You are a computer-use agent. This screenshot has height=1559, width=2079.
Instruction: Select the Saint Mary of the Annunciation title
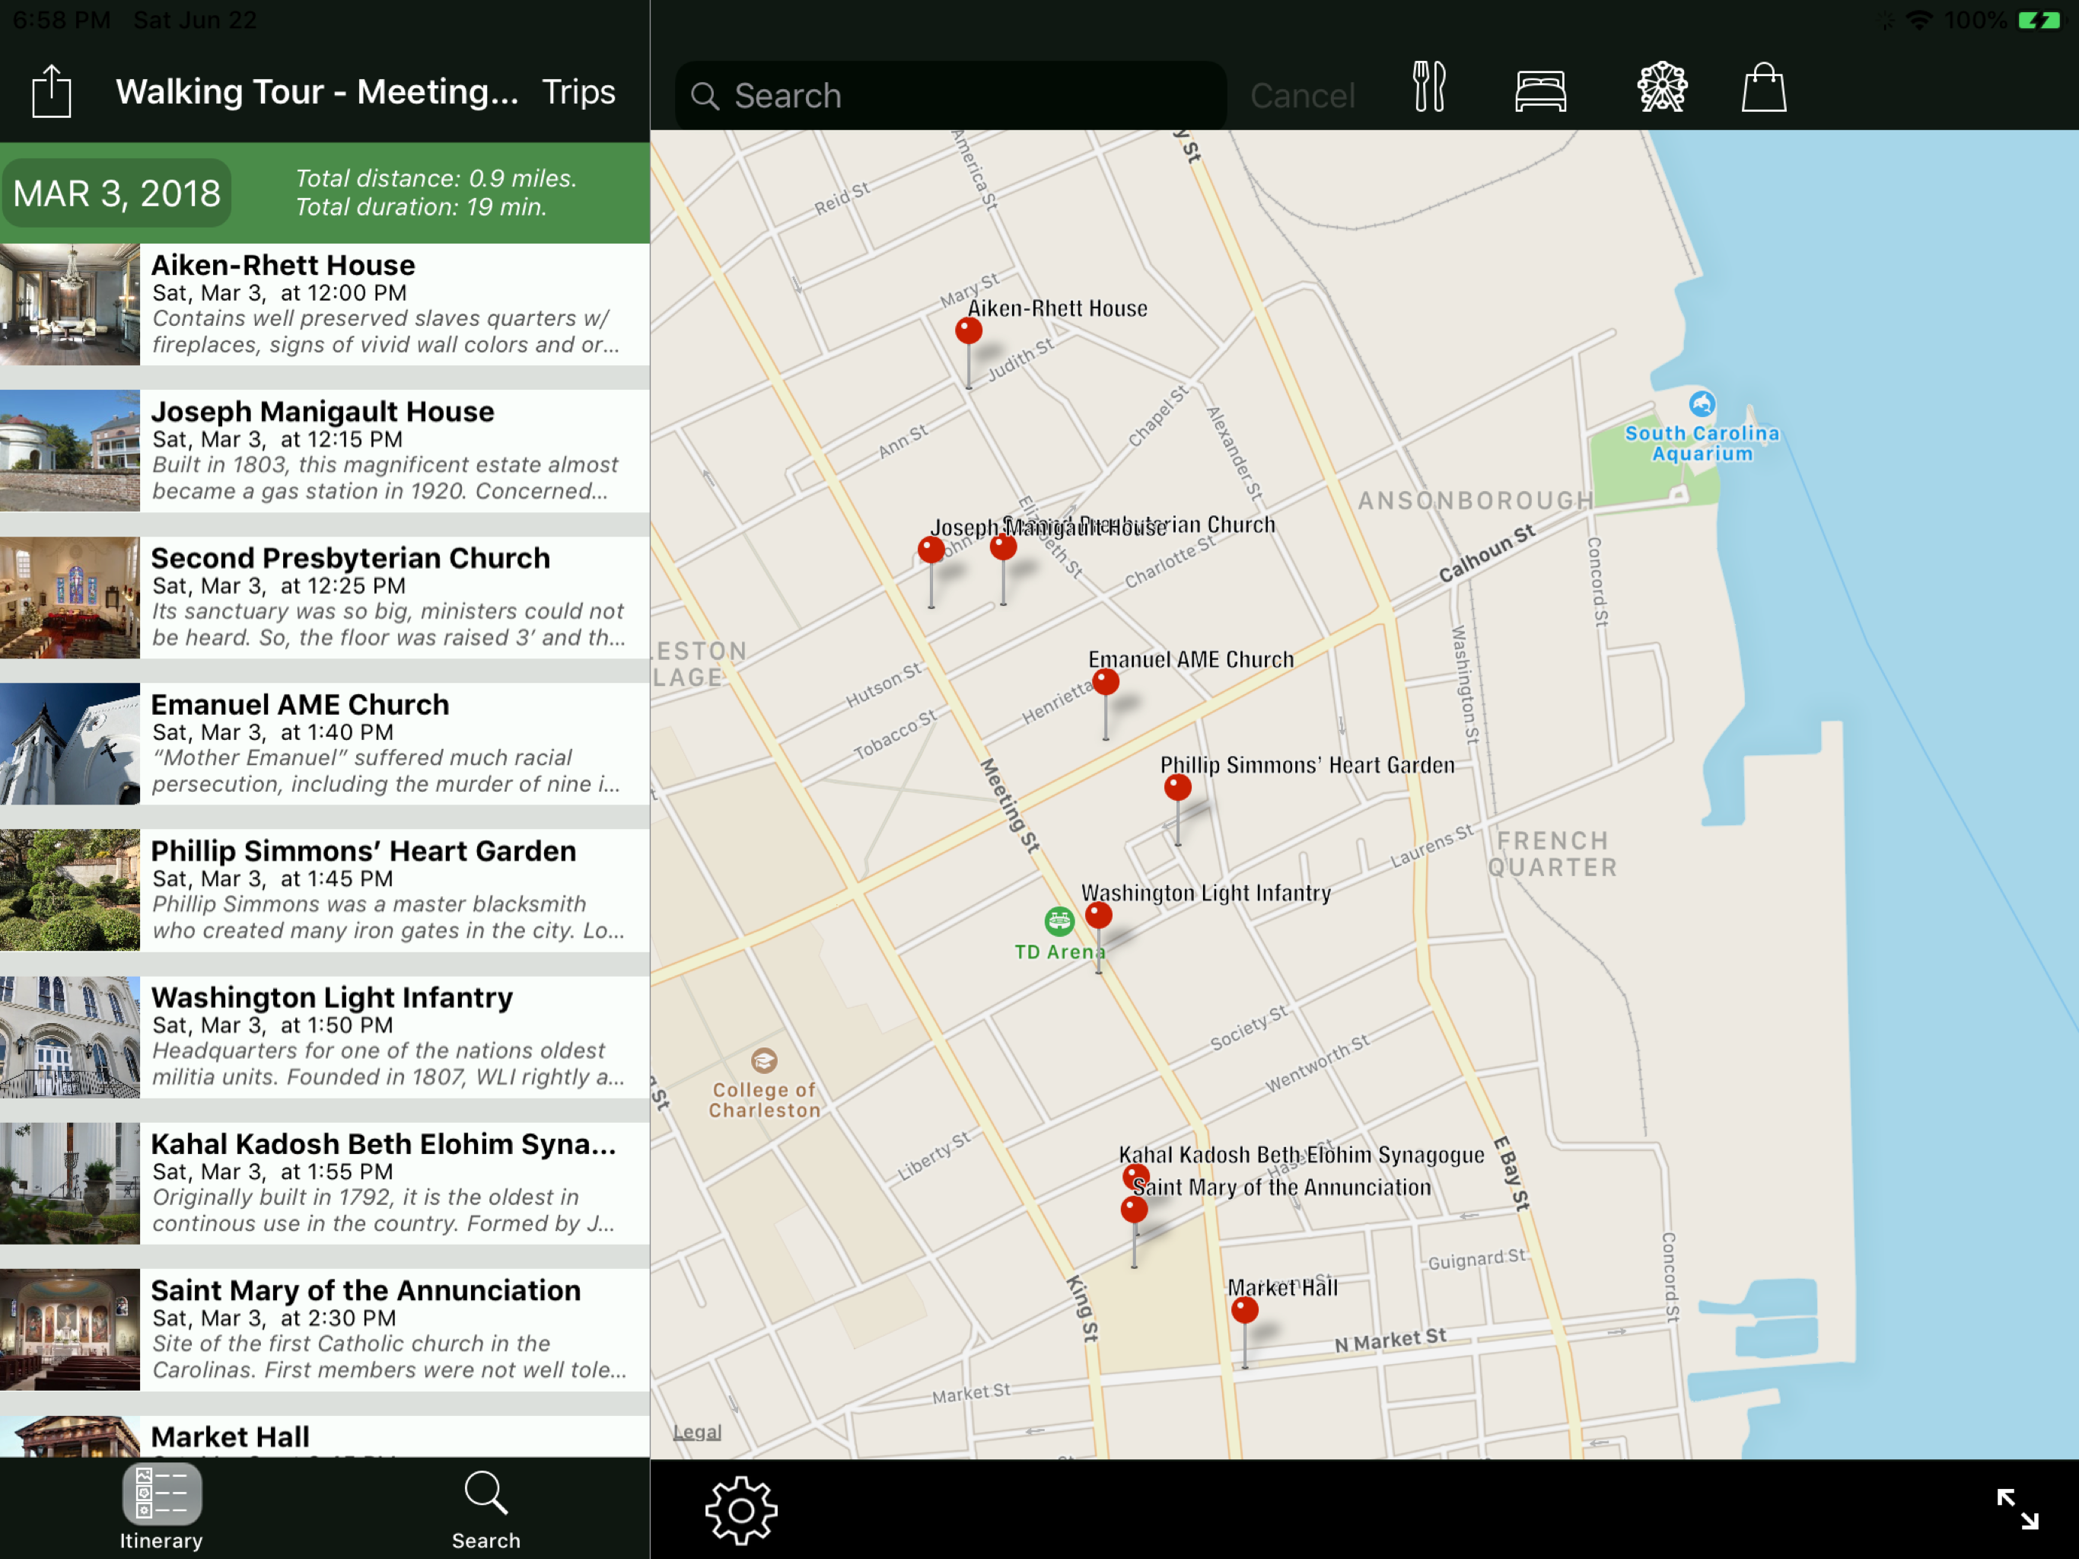pos(365,1290)
